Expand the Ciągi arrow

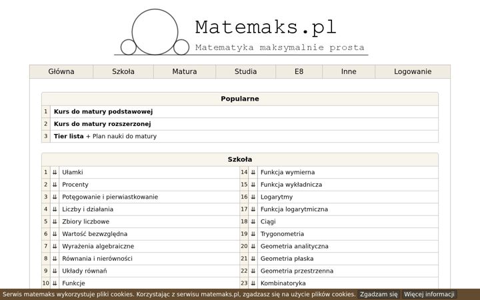(253, 221)
